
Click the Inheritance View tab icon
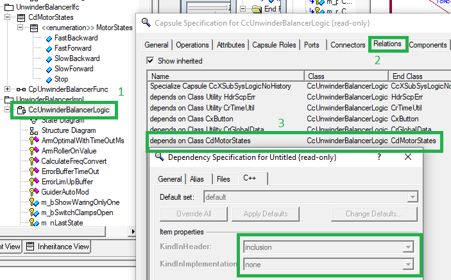coord(30,247)
